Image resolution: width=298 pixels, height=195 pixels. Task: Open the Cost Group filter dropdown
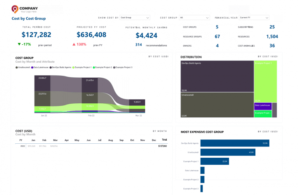(x=194, y=17)
